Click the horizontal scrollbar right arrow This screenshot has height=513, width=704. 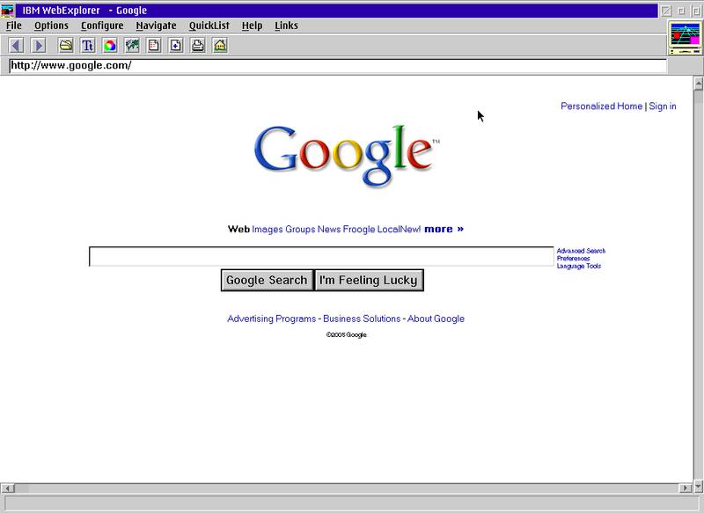pyautogui.click(x=686, y=487)
